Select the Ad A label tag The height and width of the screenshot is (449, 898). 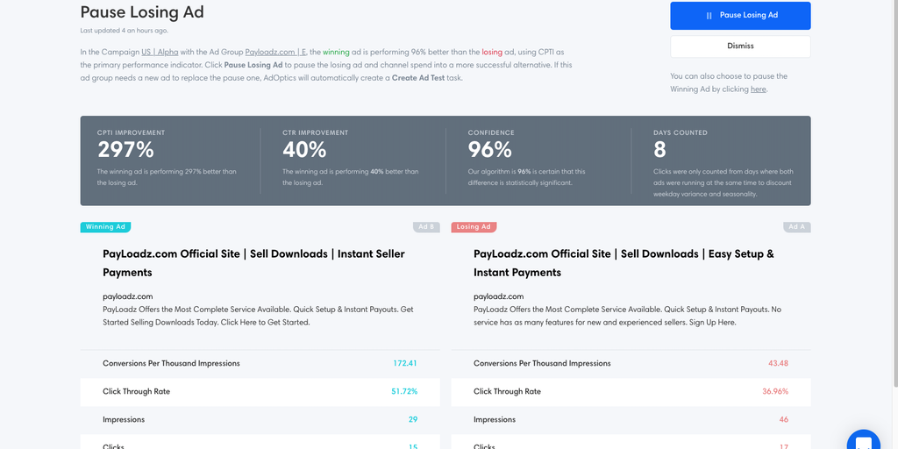tap(796, 226)
